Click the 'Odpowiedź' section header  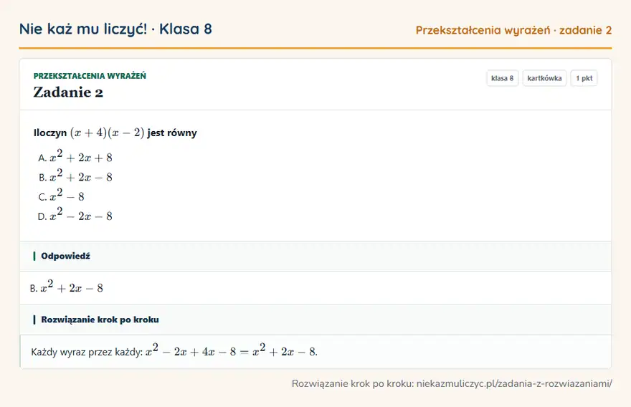(315, 257)
